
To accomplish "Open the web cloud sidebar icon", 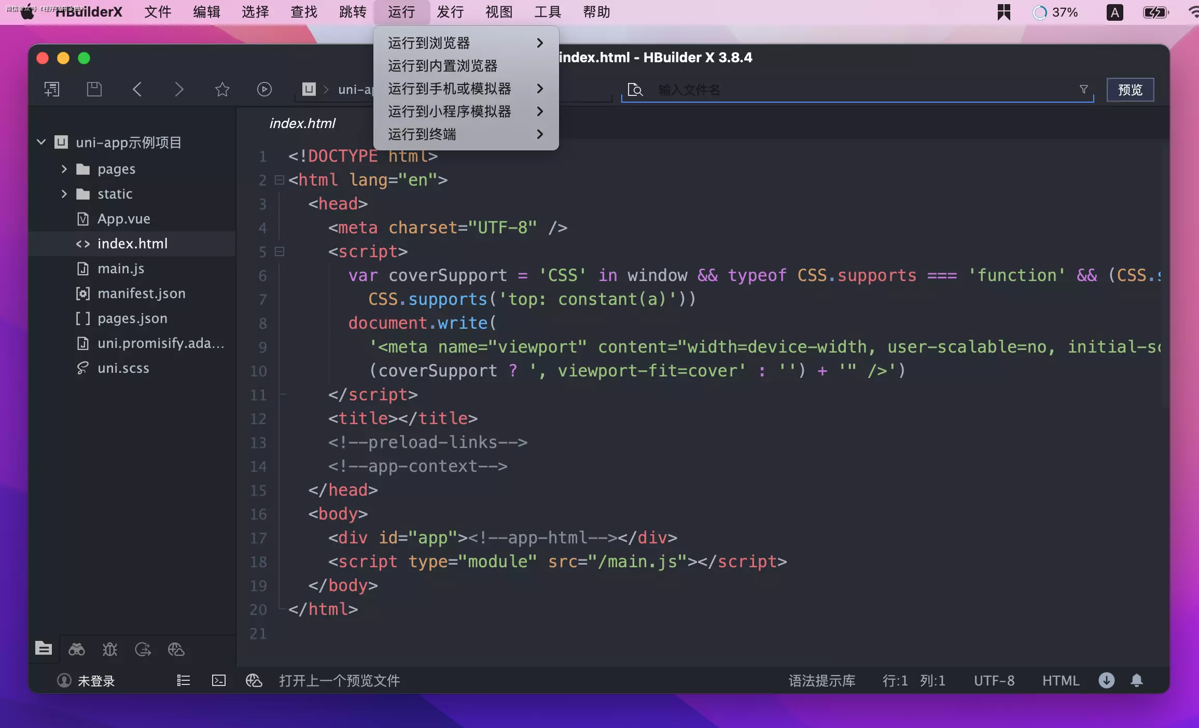I will [176, 649].
